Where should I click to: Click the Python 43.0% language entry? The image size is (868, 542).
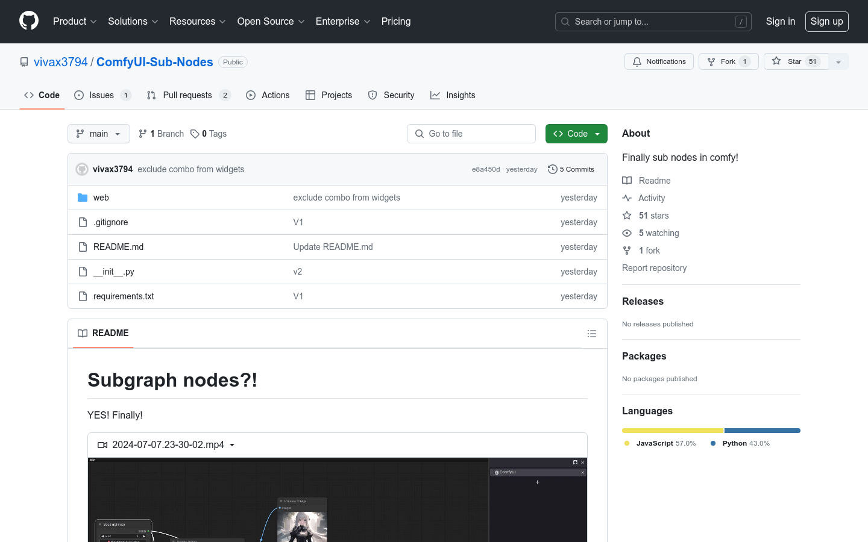click(740, 443)
